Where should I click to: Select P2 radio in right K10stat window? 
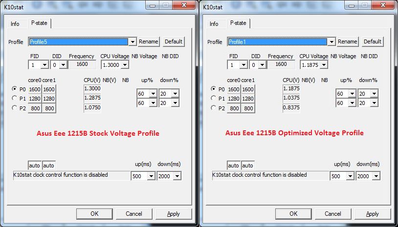(213, 108)
